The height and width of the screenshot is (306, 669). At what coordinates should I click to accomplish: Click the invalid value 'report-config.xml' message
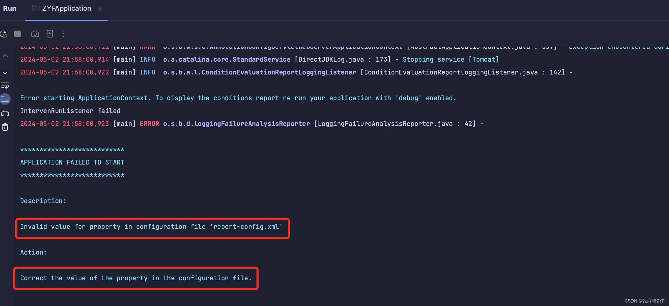tap(151, 227)
